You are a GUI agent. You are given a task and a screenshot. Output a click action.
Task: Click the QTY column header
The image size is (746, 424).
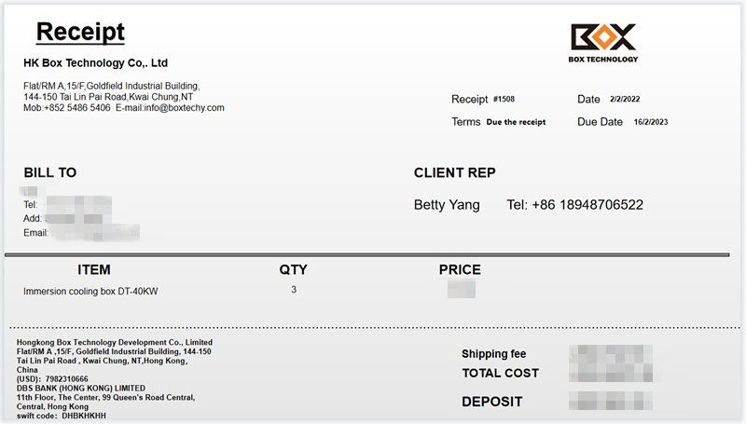[293, 270]
